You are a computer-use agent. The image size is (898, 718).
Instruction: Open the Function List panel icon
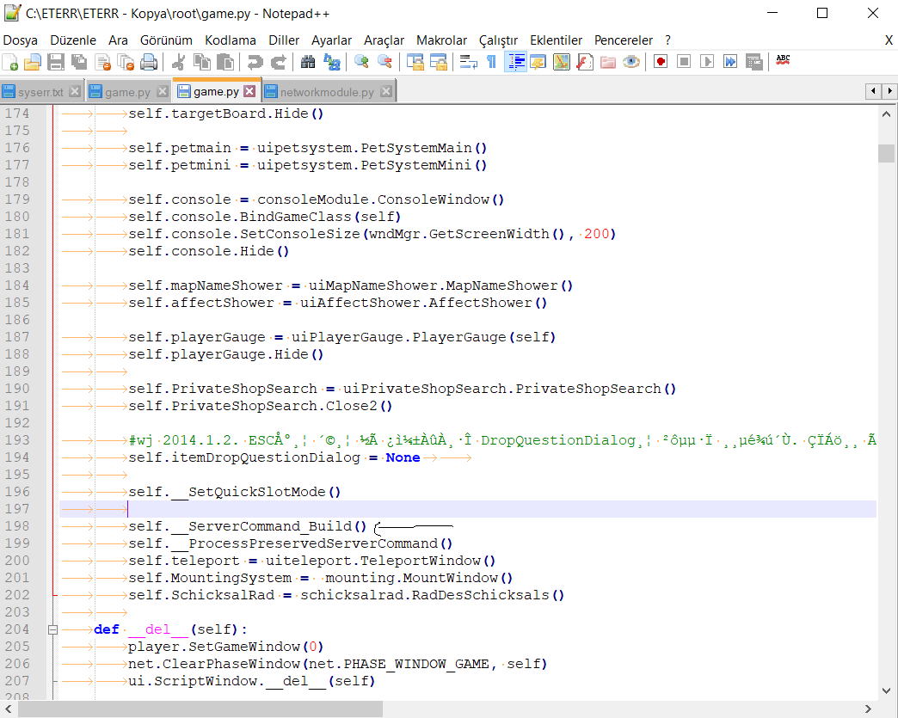pos(585,62)
